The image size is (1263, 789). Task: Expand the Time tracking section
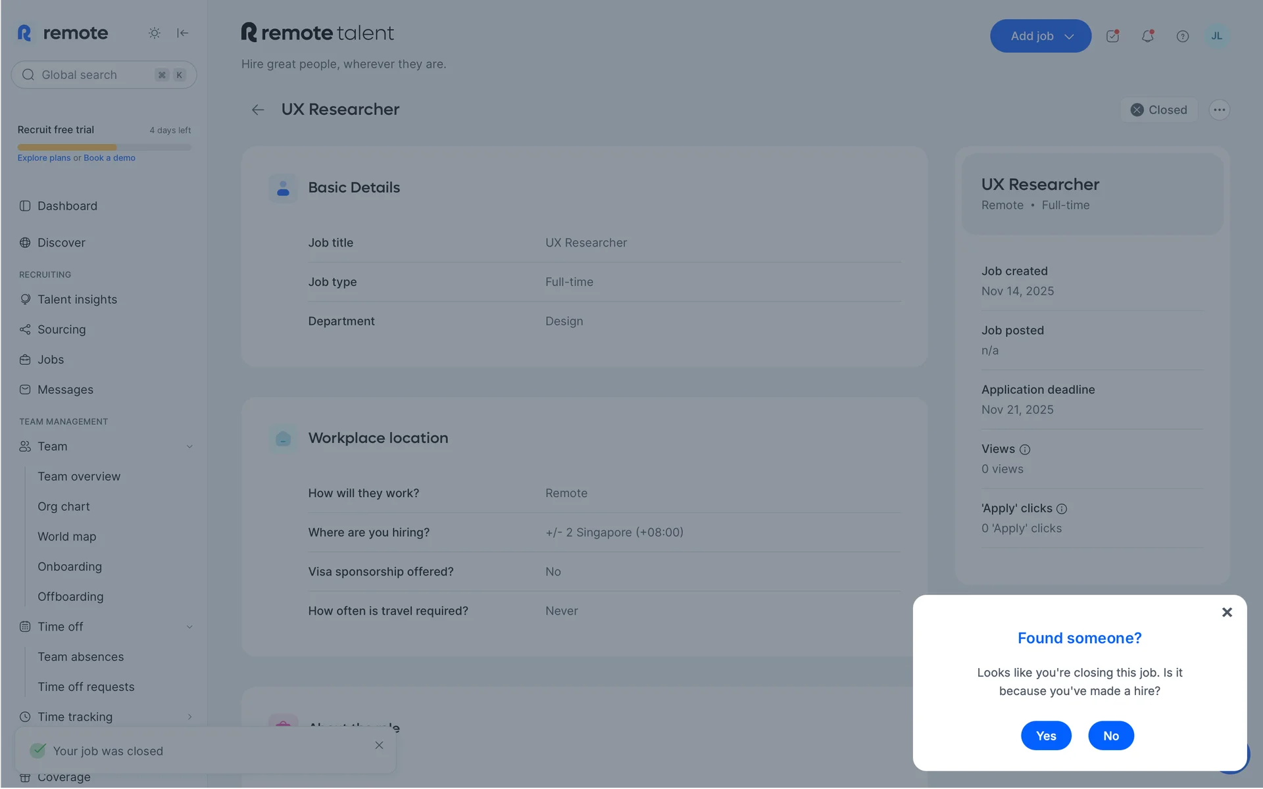click(x=189, y=717)
